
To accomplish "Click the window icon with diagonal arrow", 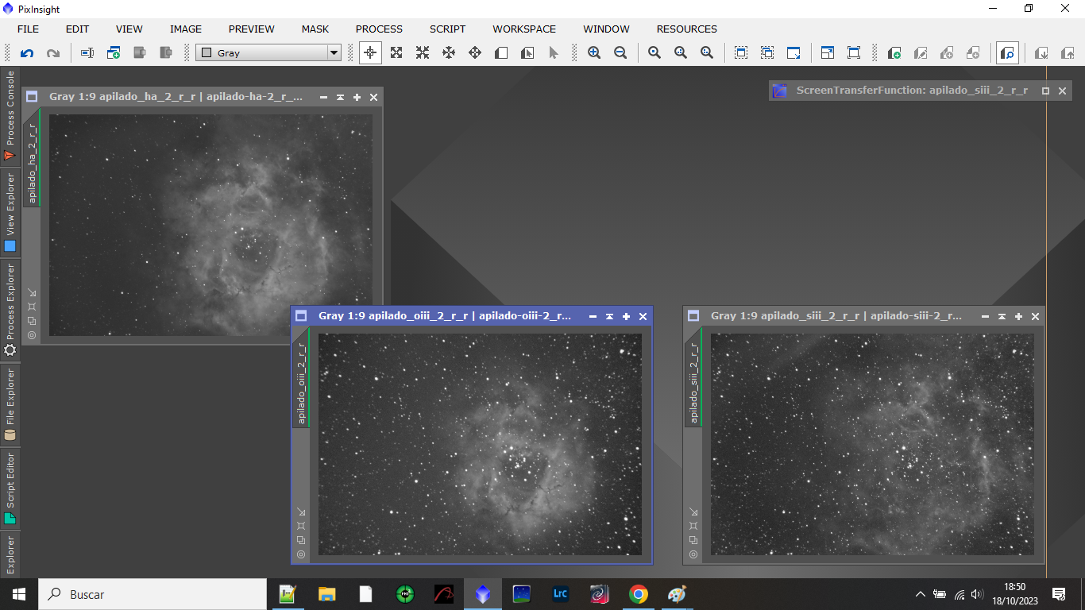I will 793,53.
